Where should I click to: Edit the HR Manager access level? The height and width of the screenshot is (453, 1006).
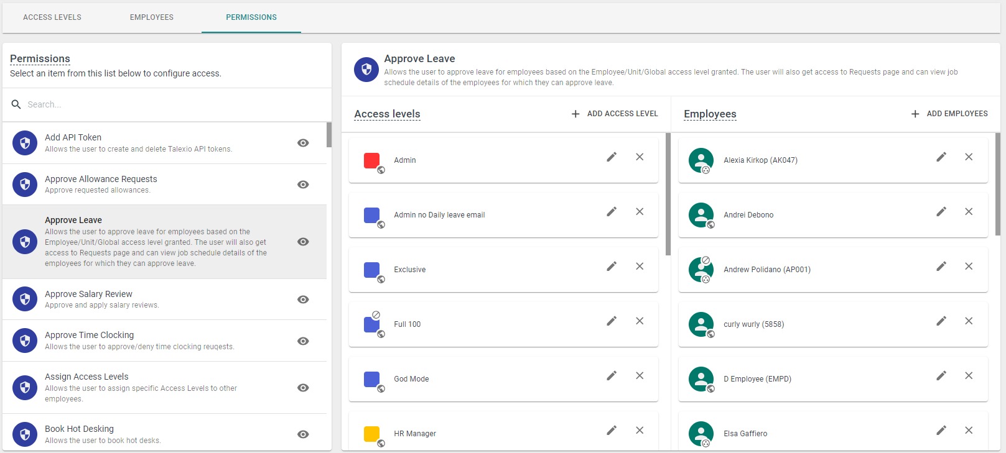(612, 431)
